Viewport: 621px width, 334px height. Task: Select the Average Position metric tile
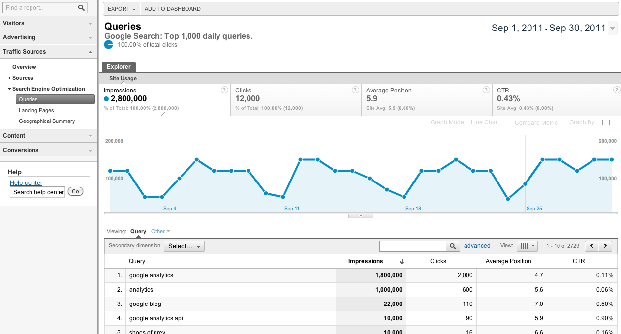click(427, 100)
